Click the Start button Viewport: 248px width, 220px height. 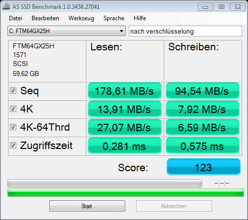click(87, 206)
